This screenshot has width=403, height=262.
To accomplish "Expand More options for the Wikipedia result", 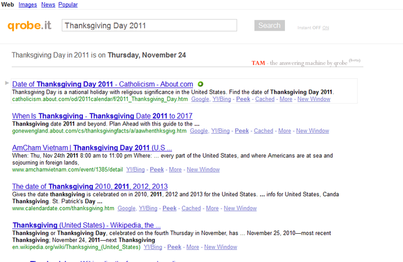I will pyautogui.click(x=193, y=247).
